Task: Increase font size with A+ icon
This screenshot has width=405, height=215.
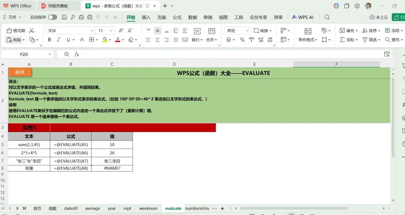Action: tap(121, 31)
